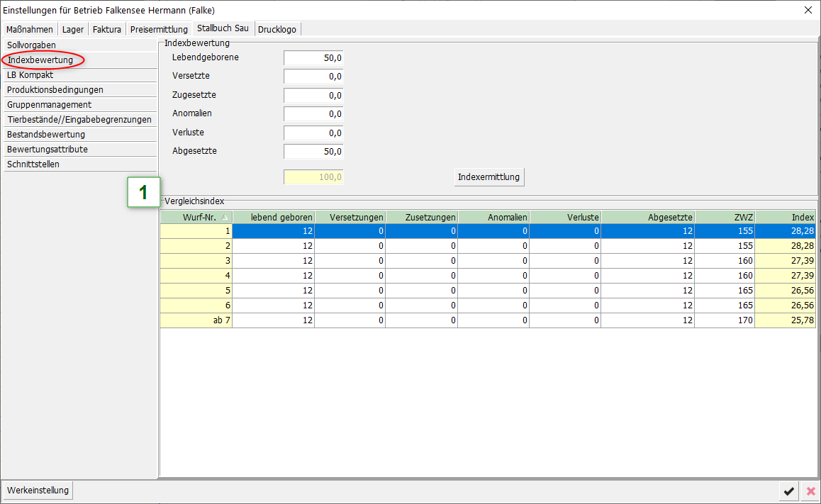Viewport: 821px width, 504px height.
Task: Select Bestandsbewertung from the sidebar
Action: coord(46,135)
